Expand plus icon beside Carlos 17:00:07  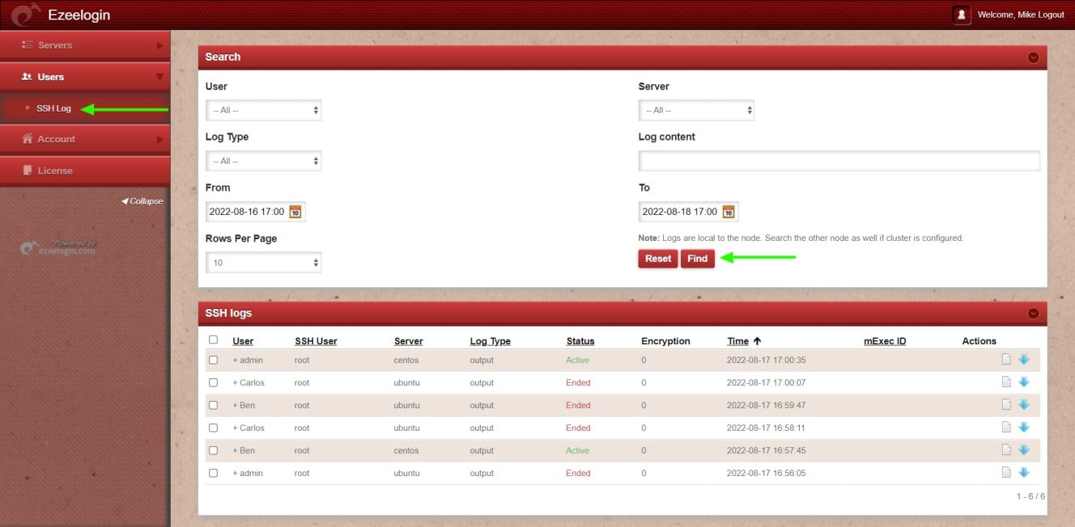(x=235, y=383)
